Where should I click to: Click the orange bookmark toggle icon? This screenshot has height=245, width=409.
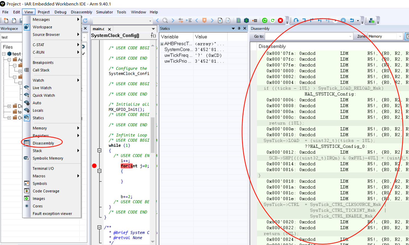click(x=204, y=20)
